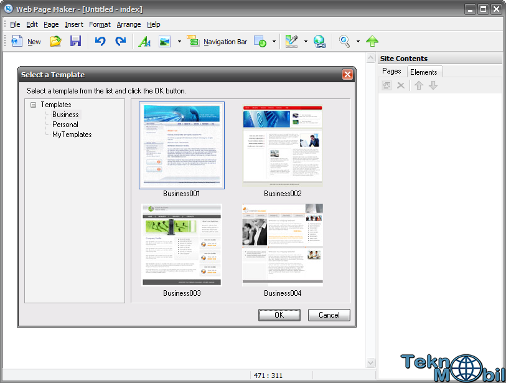Click the properties icon in Site Contents panel
506x383 pixels.
[387, 85]
